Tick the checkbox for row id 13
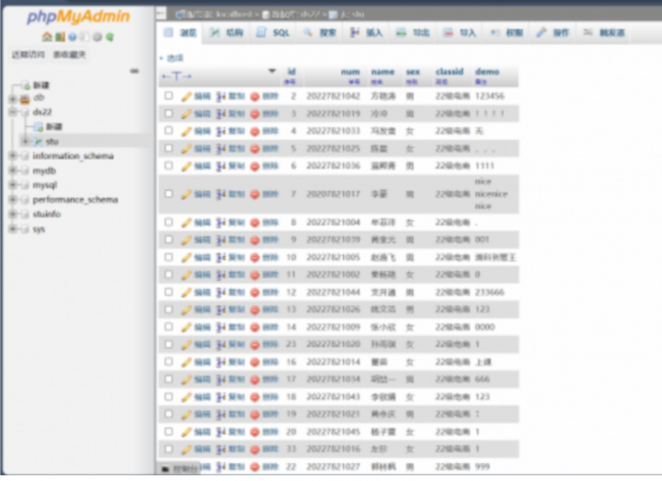 coord(169,310)
